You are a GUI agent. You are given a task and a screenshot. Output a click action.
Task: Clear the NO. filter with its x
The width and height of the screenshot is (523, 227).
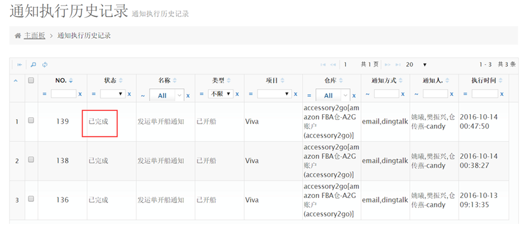(80, 94)
